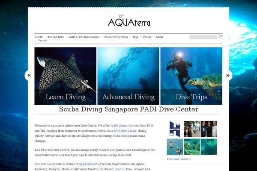The image size is (257, 171).
Task: Open the coral reef photo thumbnail
Action: pos(191,147)
